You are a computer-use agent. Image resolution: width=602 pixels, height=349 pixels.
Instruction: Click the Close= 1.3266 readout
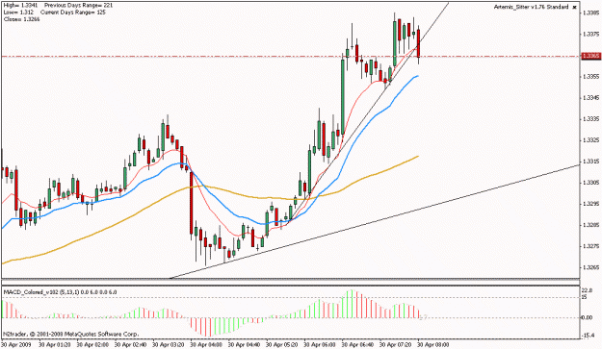pyautogui.click(x=21, y=19)
